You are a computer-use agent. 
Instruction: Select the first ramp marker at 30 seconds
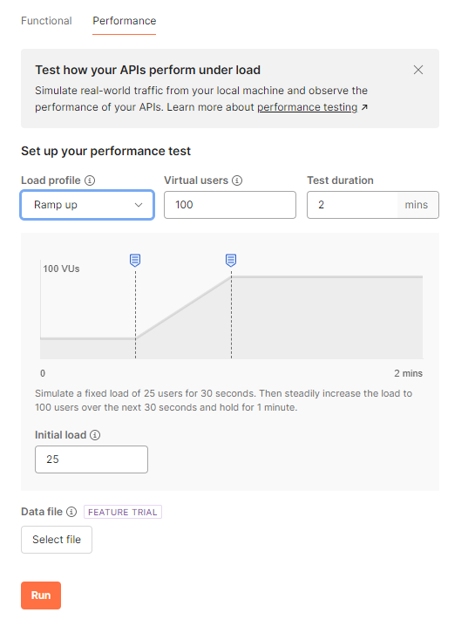point(135,261)
